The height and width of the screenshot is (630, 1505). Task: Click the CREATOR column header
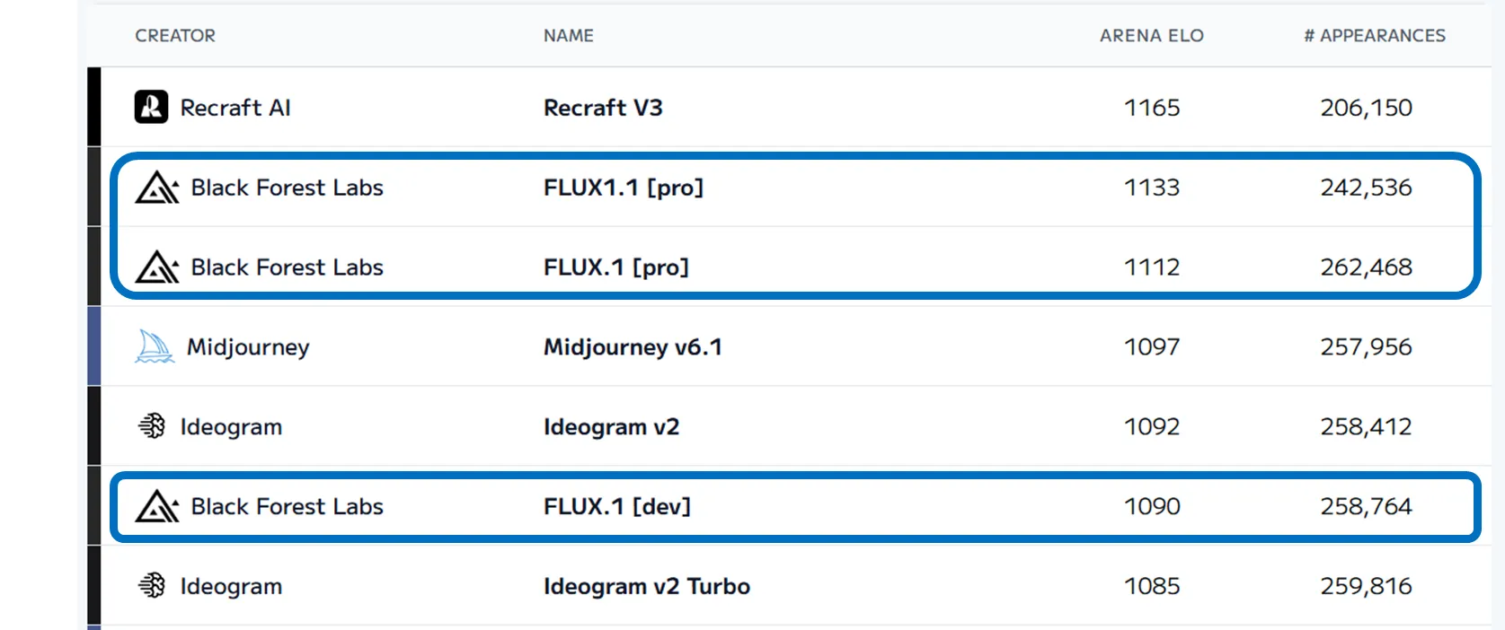(x=175, y=35)
